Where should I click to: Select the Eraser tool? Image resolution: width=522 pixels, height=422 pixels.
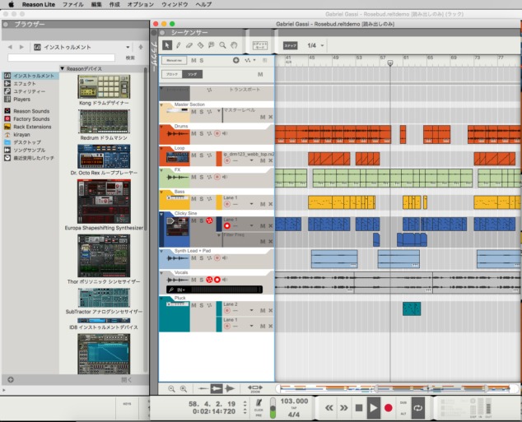pos(189,45)
